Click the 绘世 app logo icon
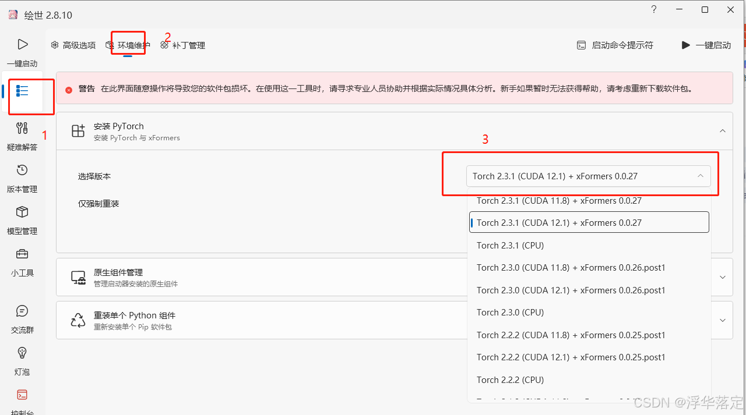The image size is (746, 415). [x=13, y=15]
